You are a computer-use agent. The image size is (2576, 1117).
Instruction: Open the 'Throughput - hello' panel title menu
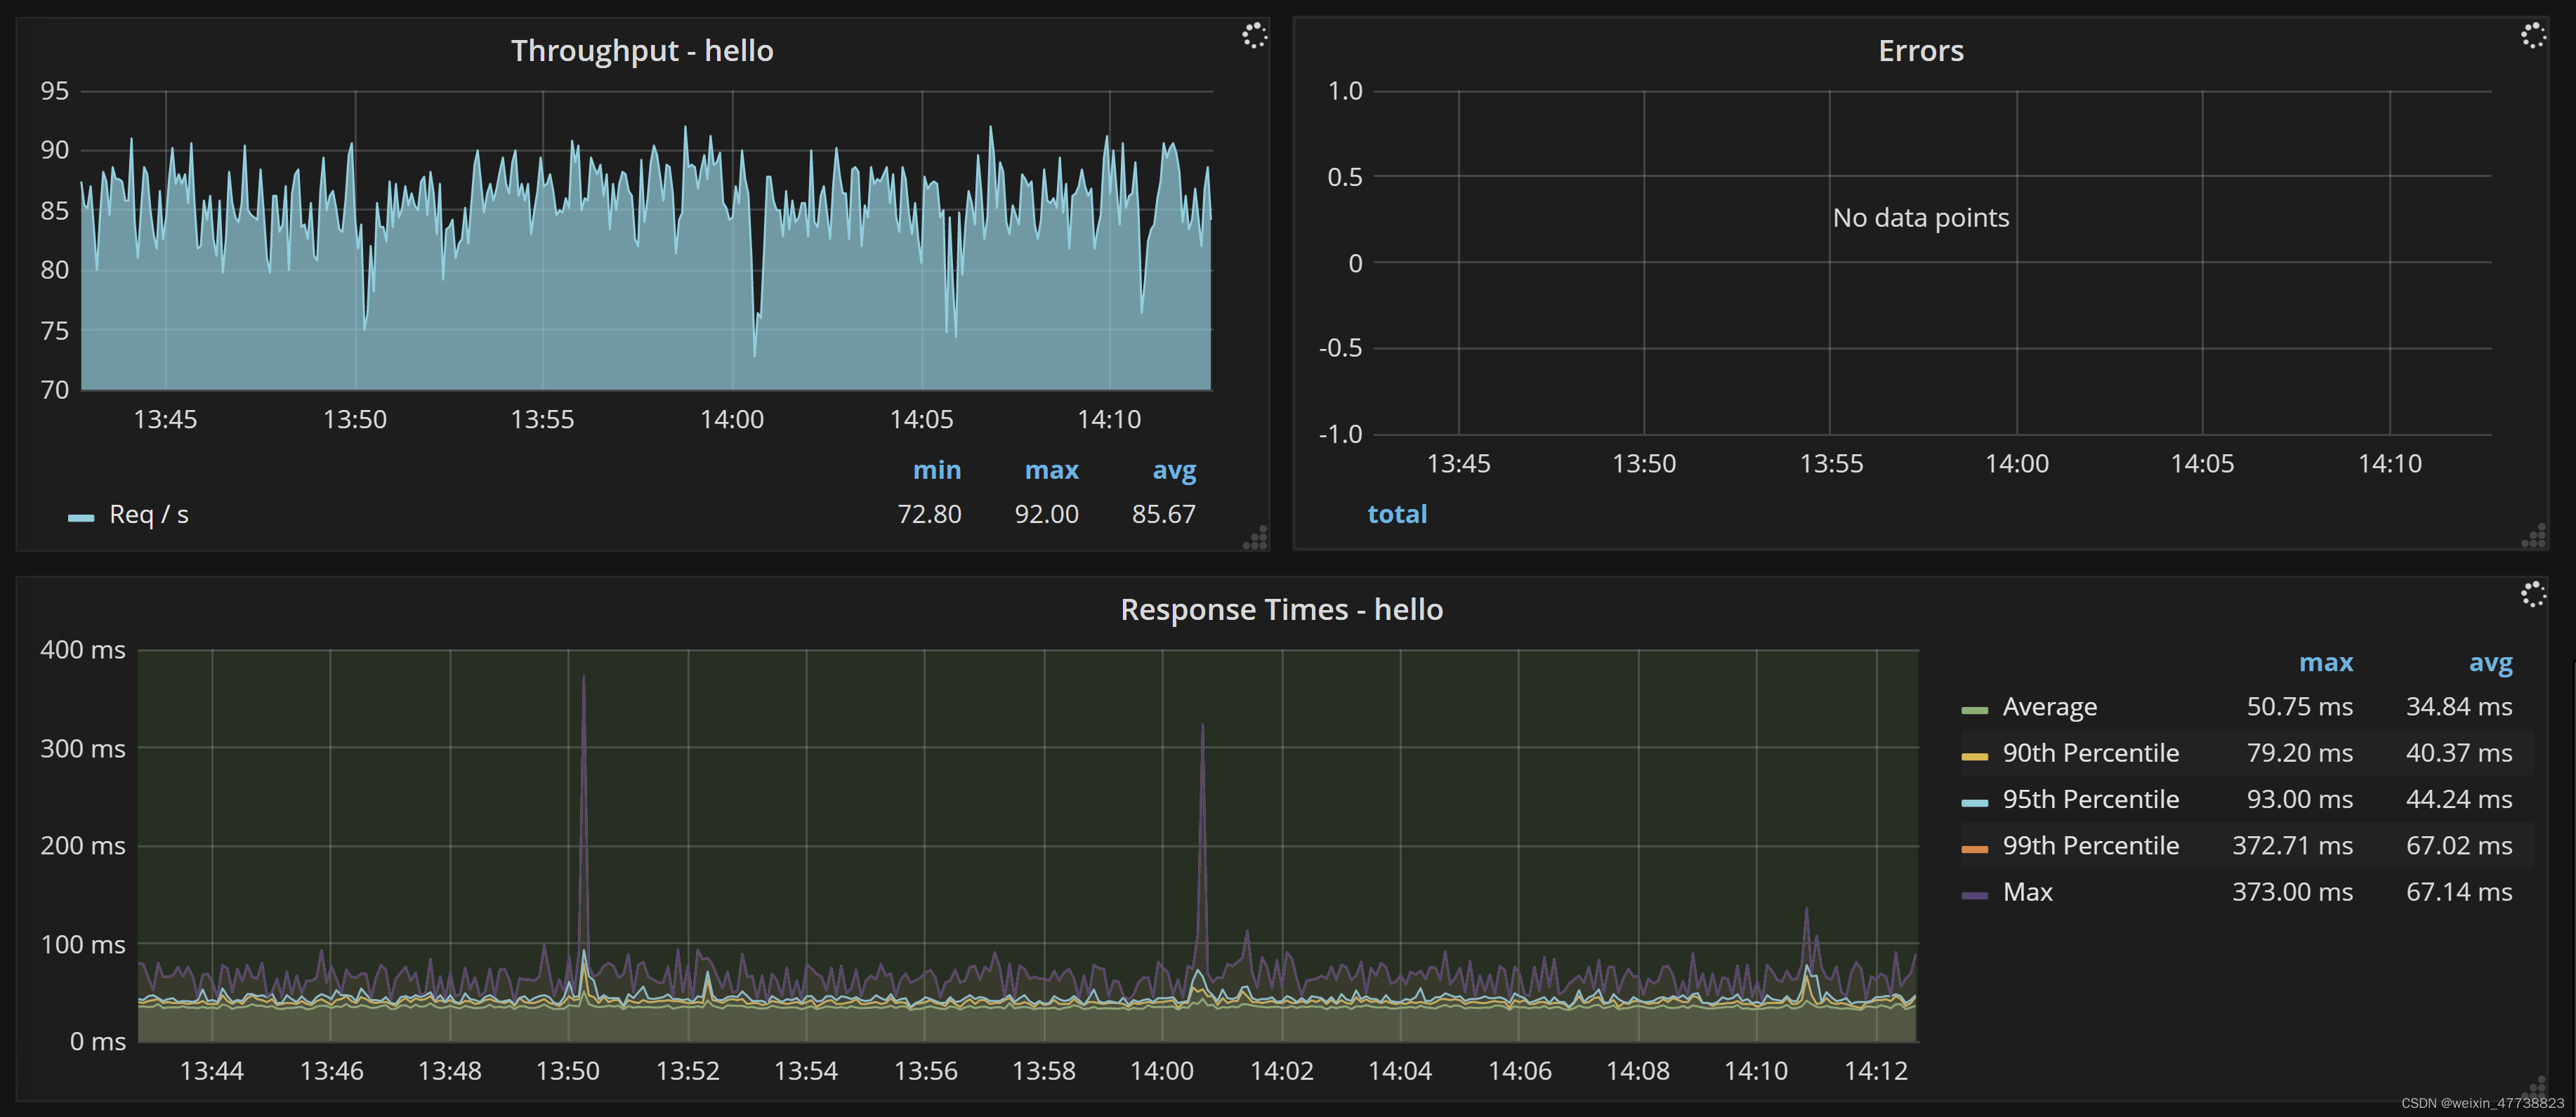pos(642,51)
